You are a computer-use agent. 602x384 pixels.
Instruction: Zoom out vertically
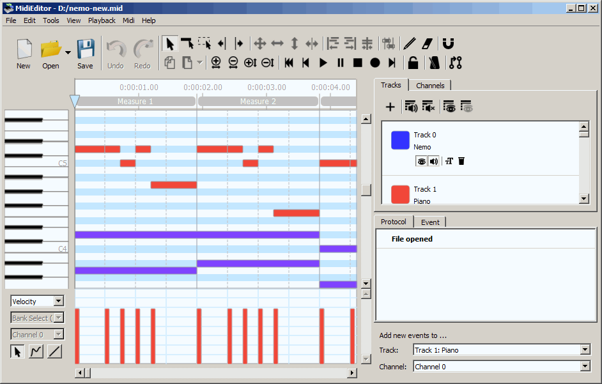pos(268,63)
